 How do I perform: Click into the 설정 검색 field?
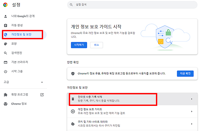coord(132,5)
